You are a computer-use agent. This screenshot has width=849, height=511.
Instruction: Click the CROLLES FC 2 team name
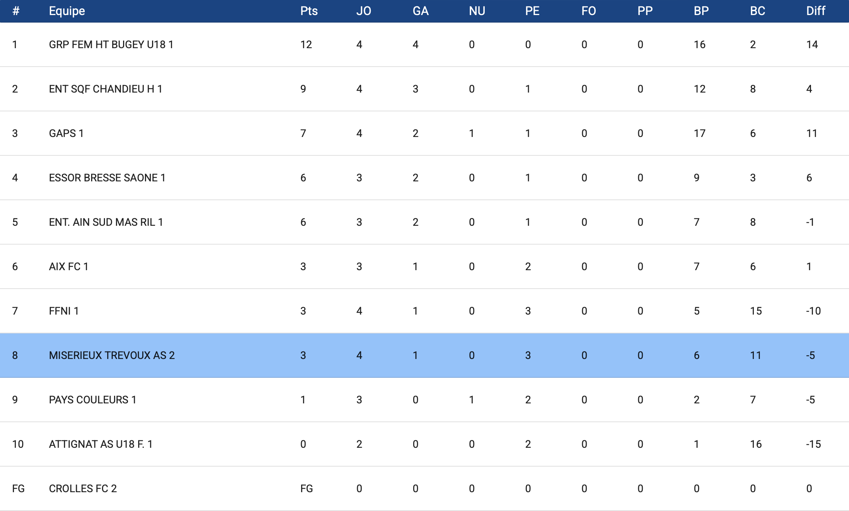(83, 488)
